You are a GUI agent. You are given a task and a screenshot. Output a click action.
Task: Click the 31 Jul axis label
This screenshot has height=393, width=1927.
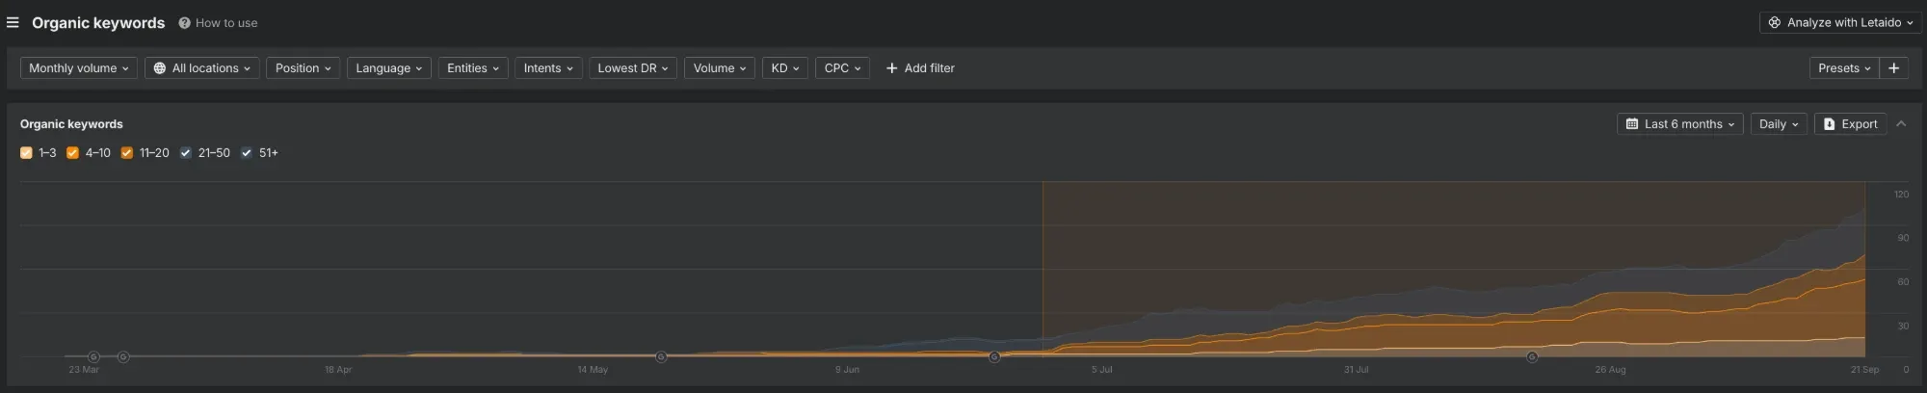(x=1356, y=370)
